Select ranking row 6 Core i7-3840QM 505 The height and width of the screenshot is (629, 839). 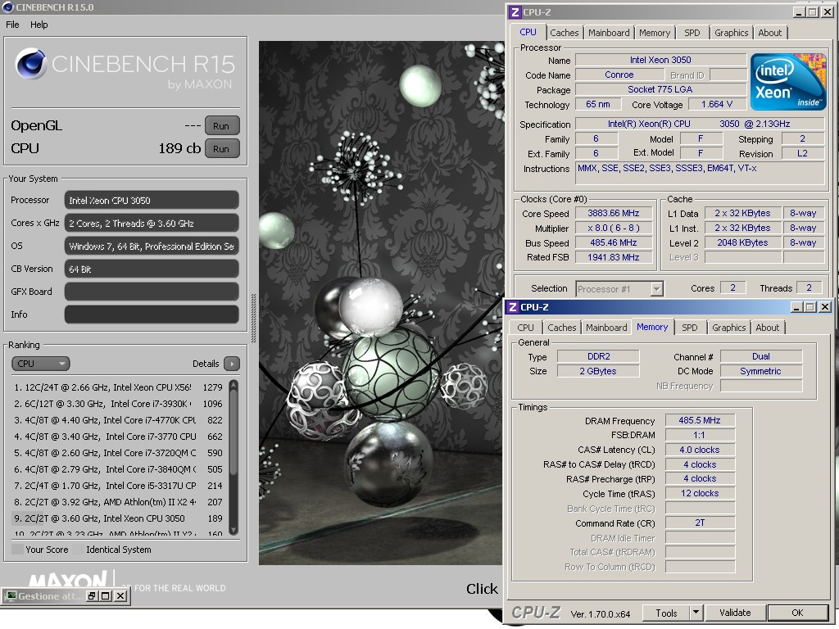click(118, 469)
